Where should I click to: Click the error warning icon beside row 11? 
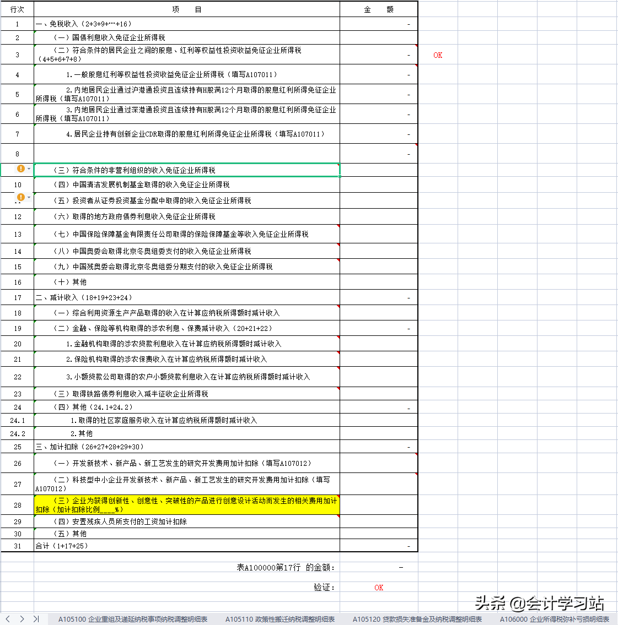pyautogui.click(x=21, y=197)
